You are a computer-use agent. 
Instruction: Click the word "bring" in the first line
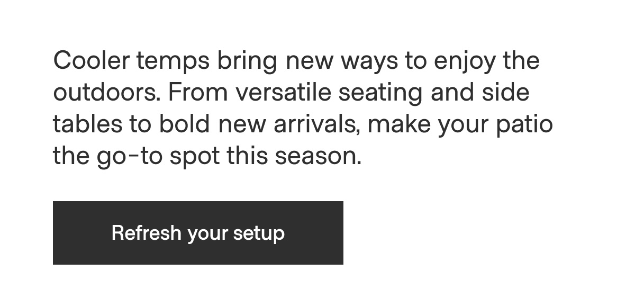point(247,61)
